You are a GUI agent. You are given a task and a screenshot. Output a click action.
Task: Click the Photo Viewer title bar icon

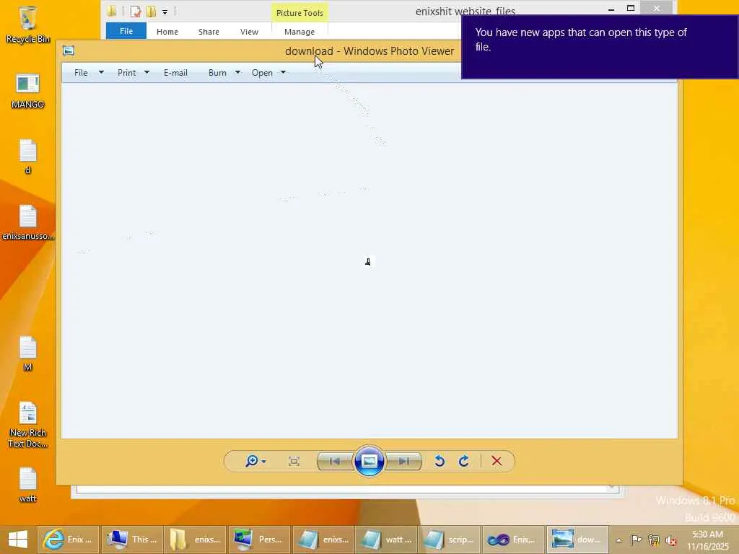coord(69,50)
